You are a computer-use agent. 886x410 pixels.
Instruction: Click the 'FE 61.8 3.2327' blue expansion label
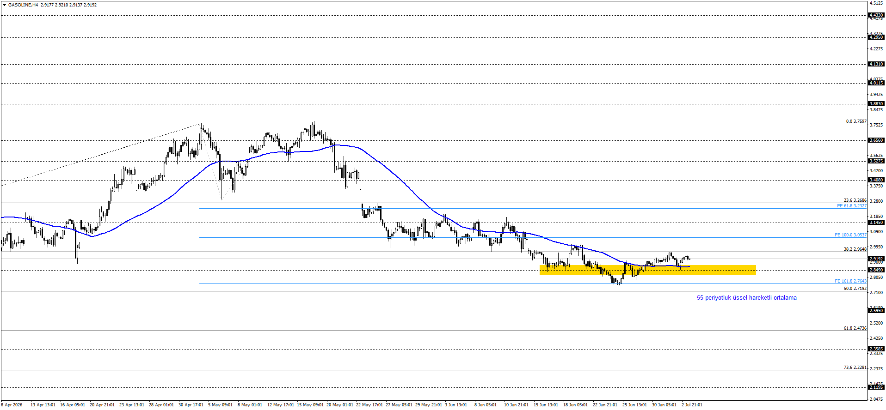852,206
